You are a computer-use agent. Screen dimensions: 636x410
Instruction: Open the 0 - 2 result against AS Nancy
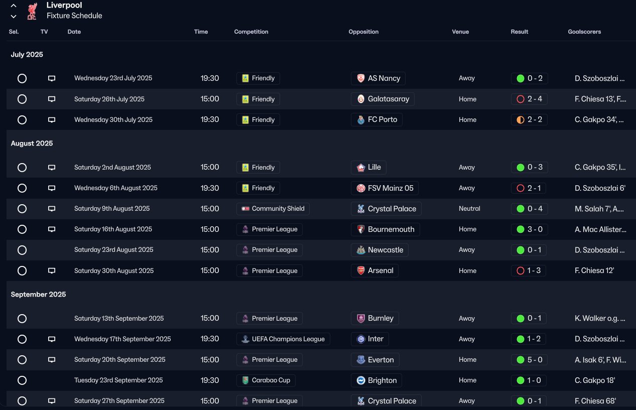tap(529, 78)
